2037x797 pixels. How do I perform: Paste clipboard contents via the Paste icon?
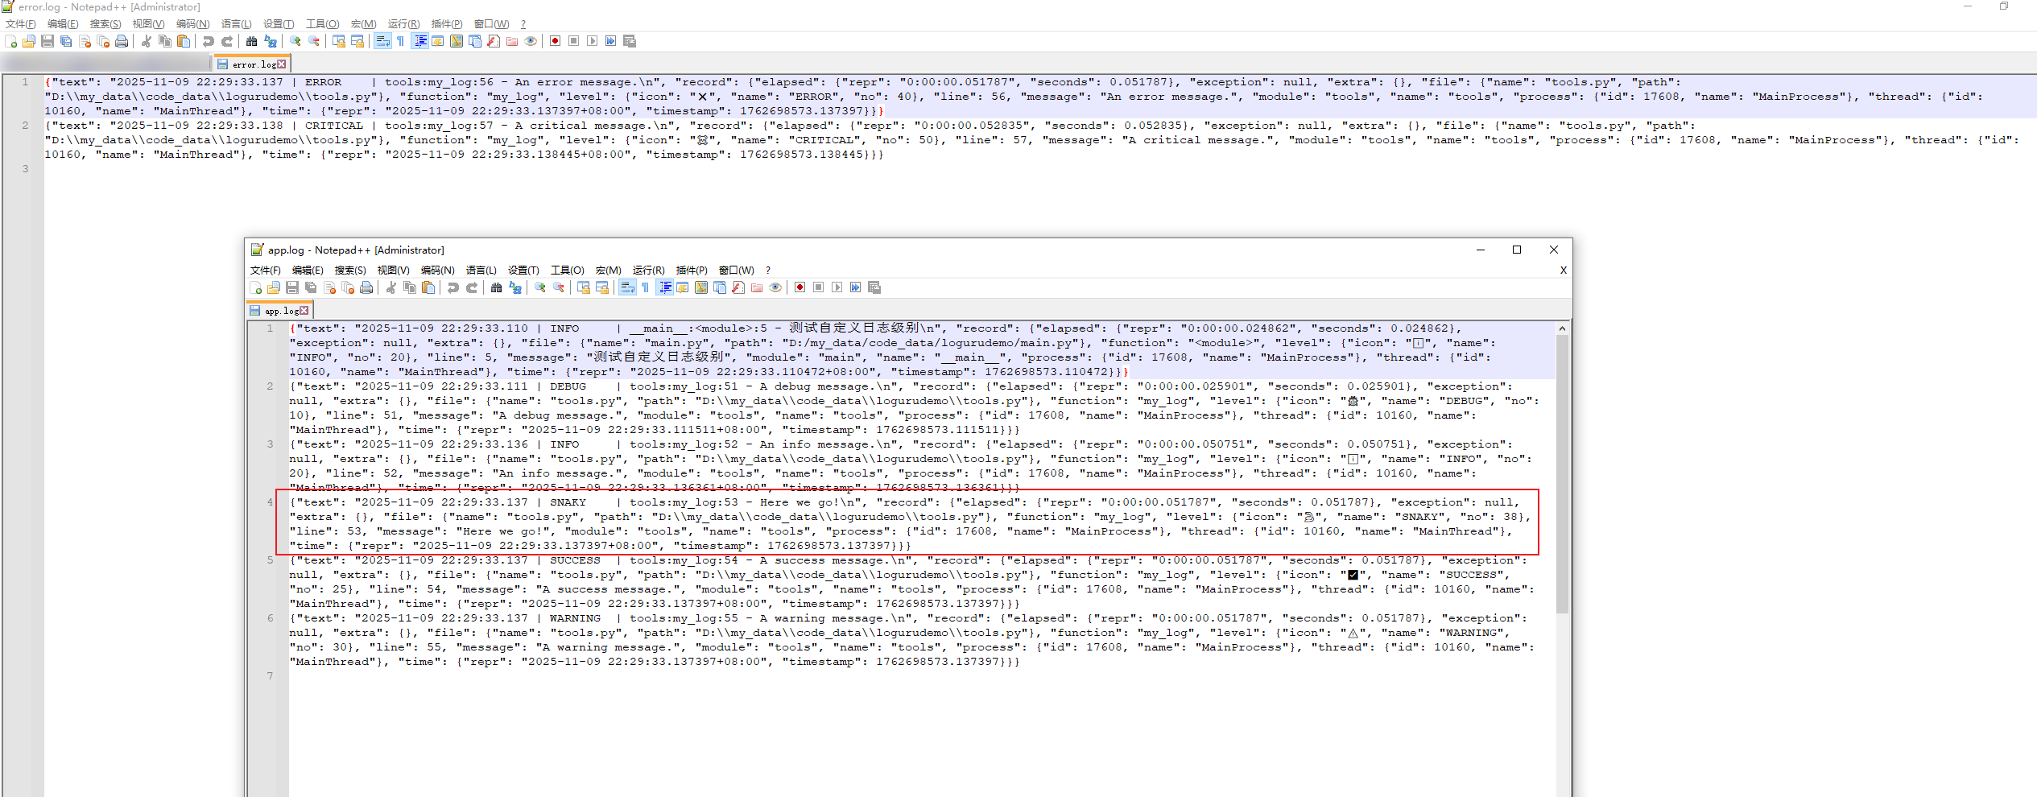pyautogui.click(x=184, y=41)
